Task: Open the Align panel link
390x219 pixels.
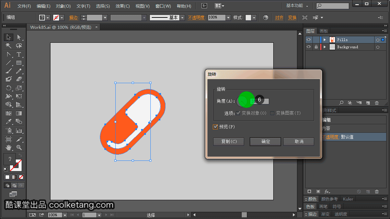Action: (279, 17)
